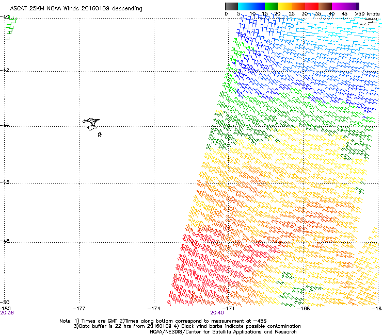The height and width of the screenshot is (335, 382).
Task: Click the '-177' longitude label
Action: click(x=79, y=309)
